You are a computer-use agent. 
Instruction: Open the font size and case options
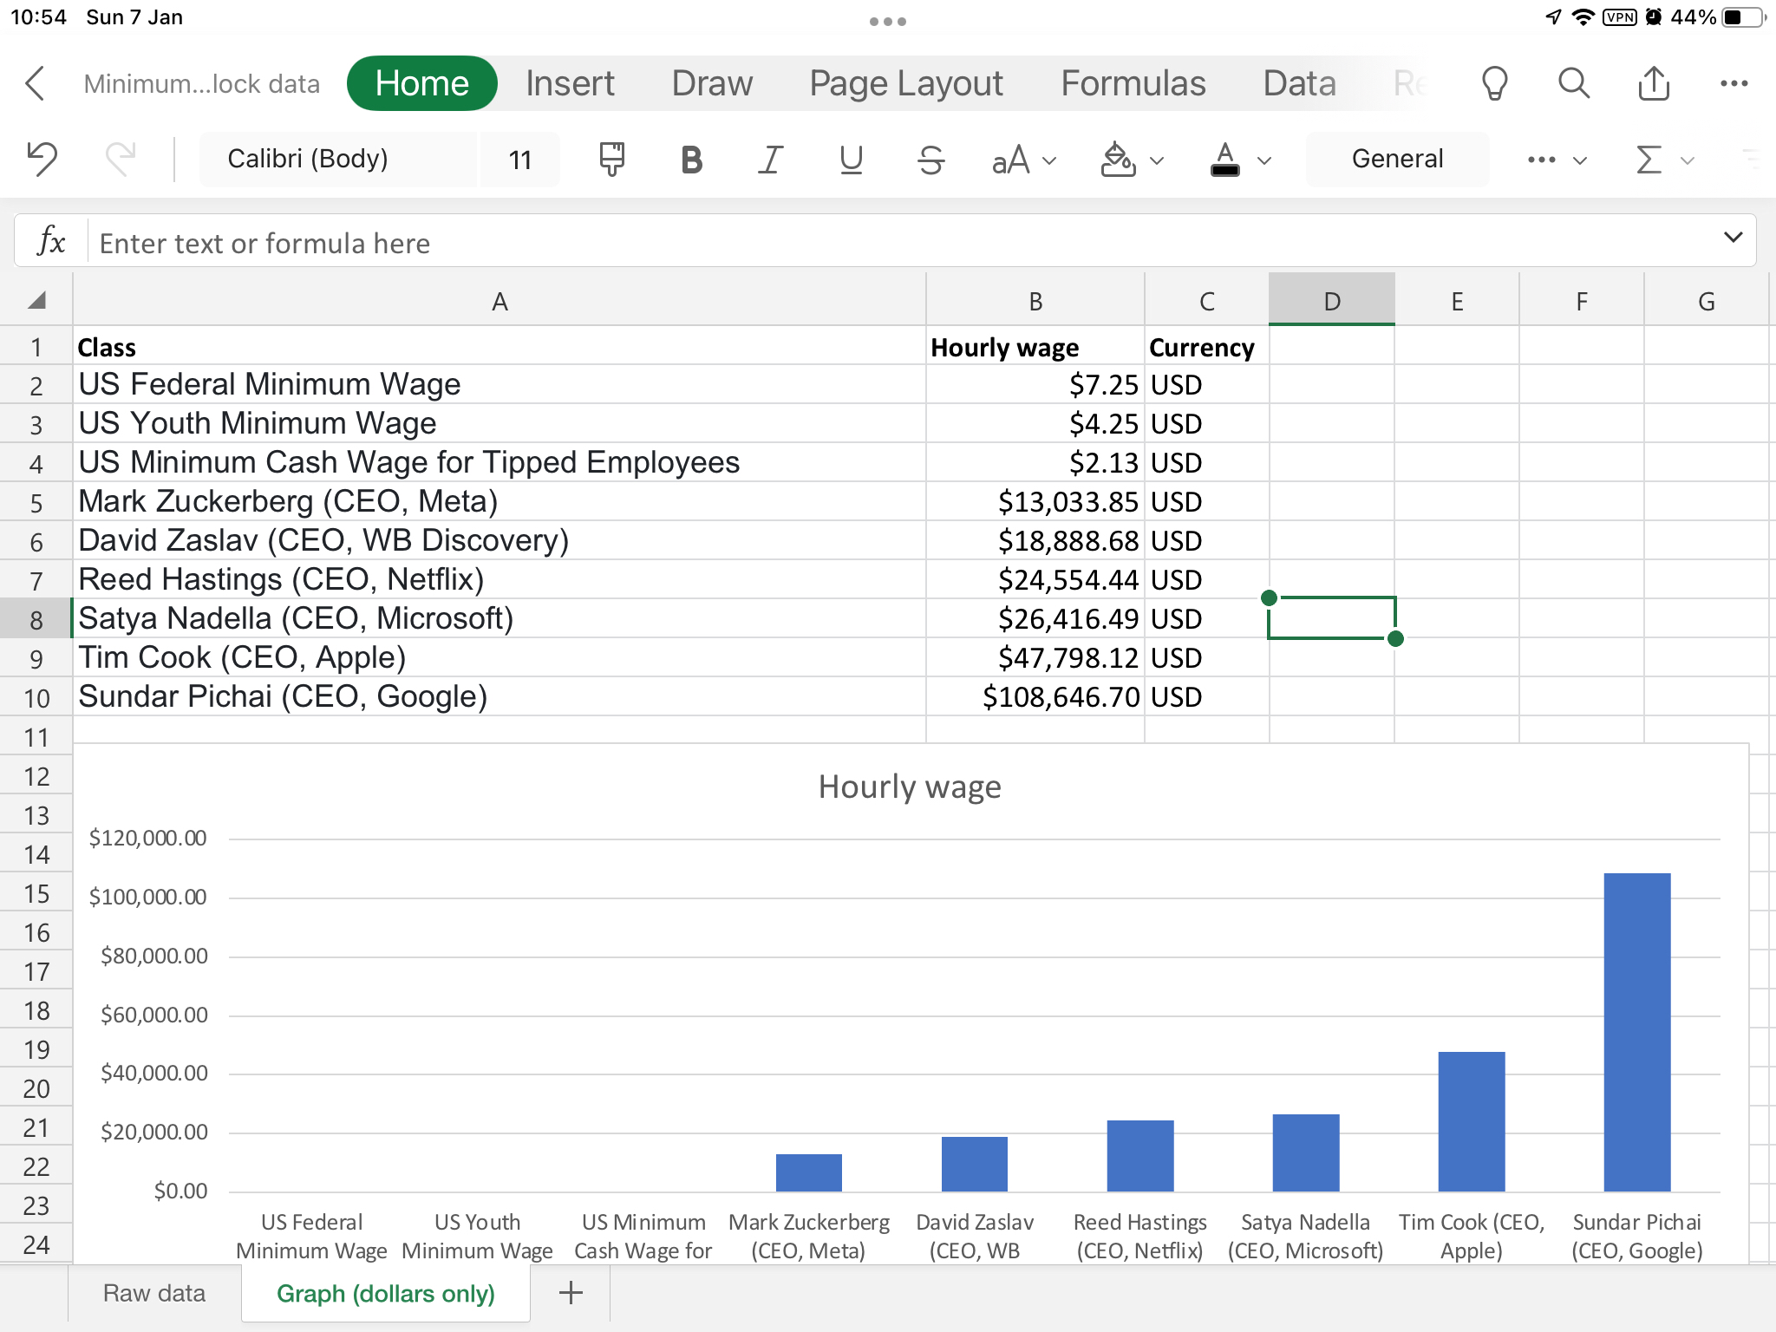pos(1023,160)
